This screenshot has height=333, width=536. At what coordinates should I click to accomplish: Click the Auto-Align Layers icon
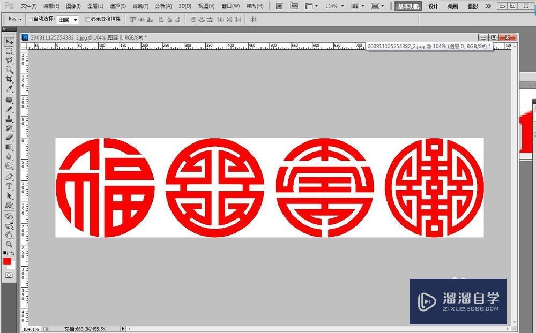point(253,19)
